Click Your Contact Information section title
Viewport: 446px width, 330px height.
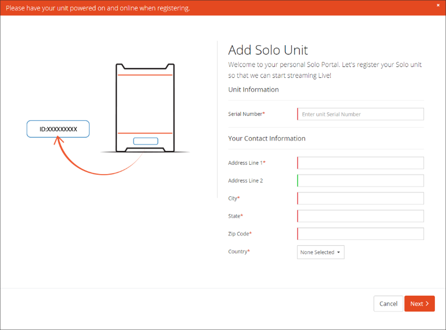pyautogui.click(x=267, y=138)
